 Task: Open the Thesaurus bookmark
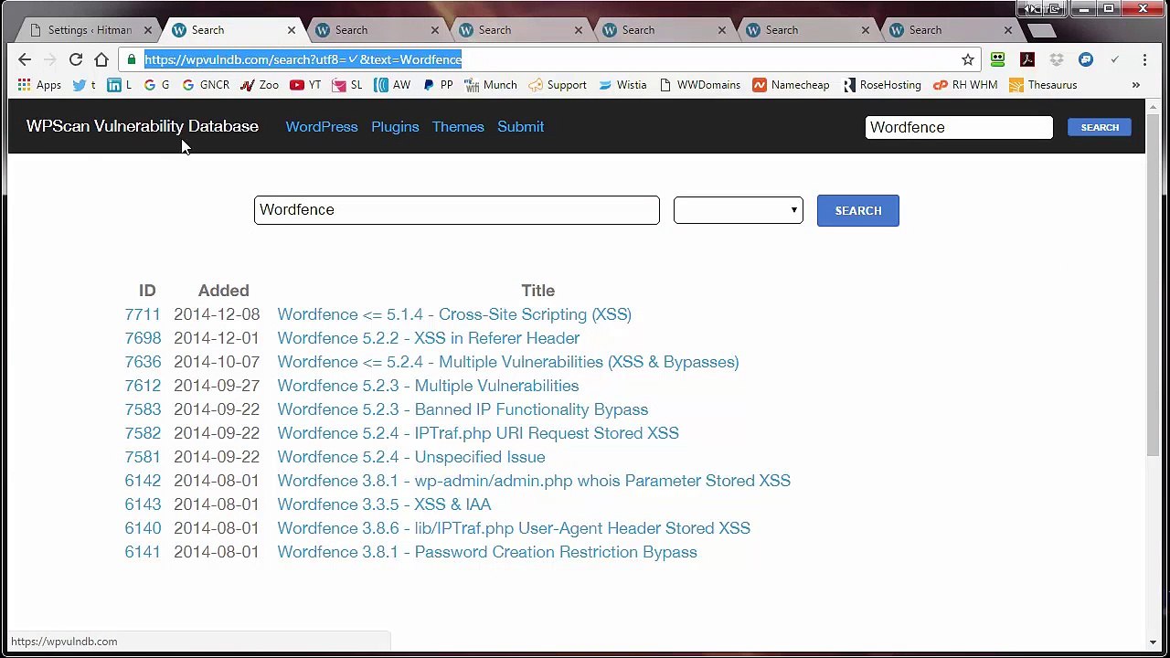[x=1043, y=85]
